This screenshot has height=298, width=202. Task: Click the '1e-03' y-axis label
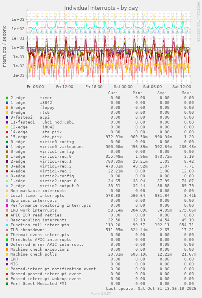[x=19, y=75]
